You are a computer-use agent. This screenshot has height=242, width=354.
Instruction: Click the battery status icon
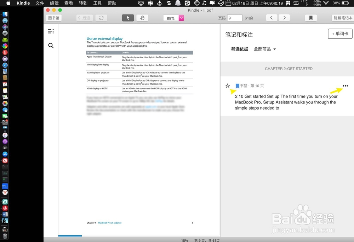pyautogui.click(x=345, y=3)
